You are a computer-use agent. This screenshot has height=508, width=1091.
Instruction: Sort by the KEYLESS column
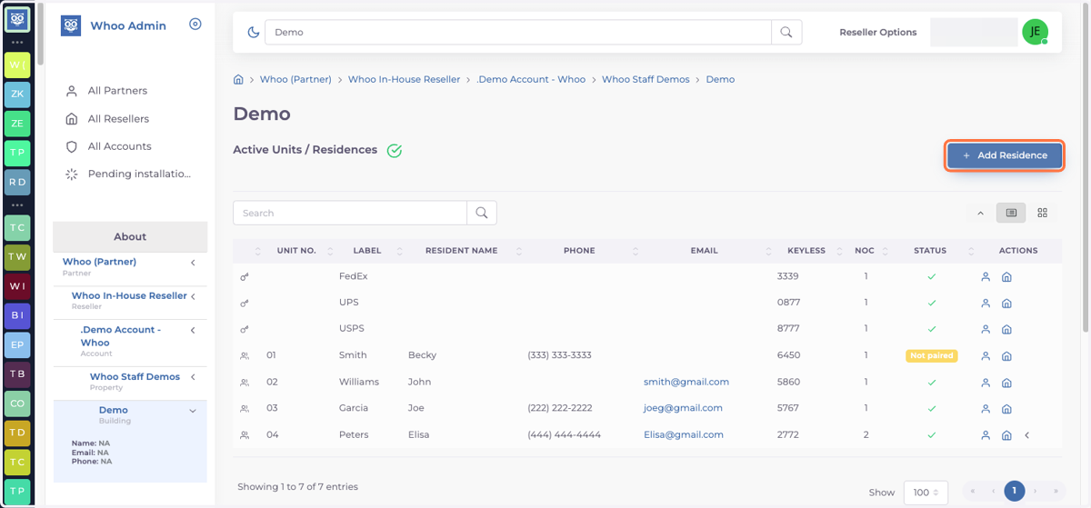[806, 251]
